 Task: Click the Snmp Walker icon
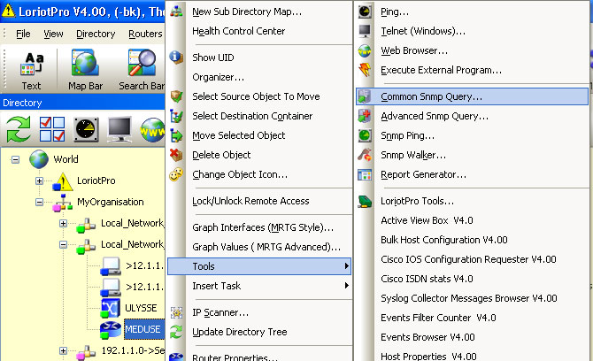(365, 155)
